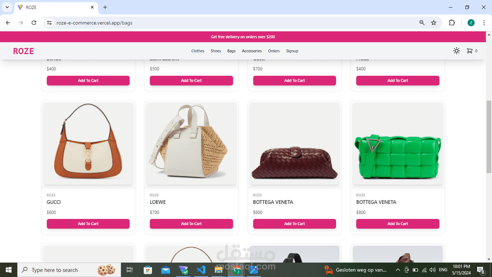
Task: Open Visual Studio Code from the taskbar
Action: coord(201,270)
